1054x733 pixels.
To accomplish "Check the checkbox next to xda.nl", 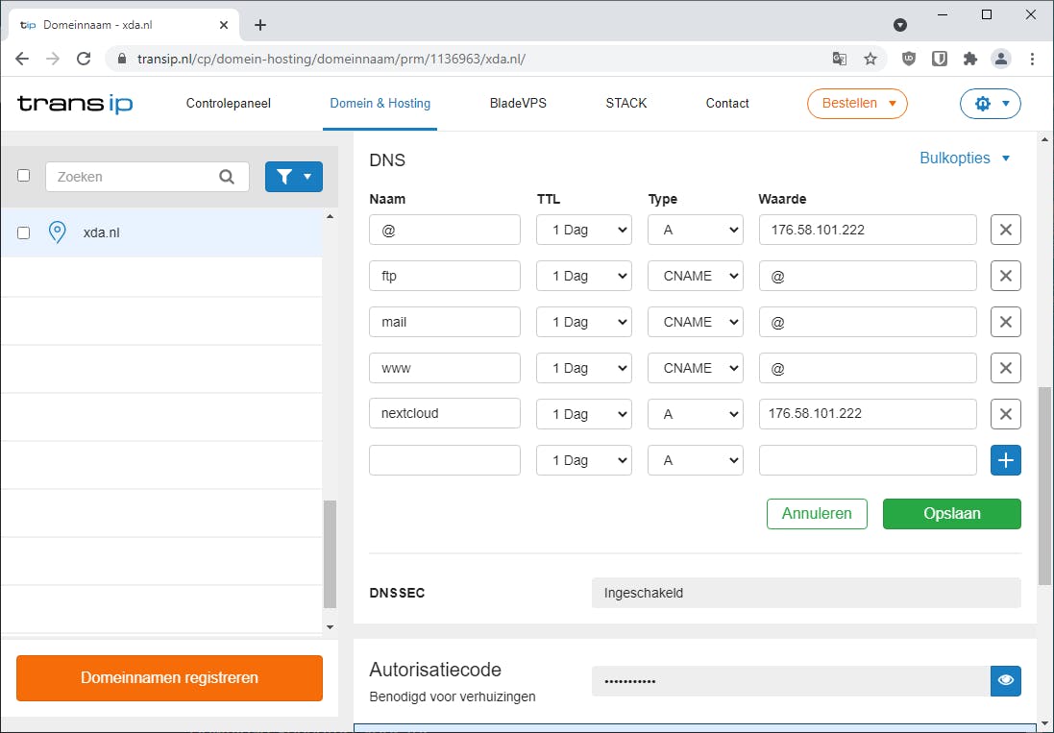I will 23,232.
